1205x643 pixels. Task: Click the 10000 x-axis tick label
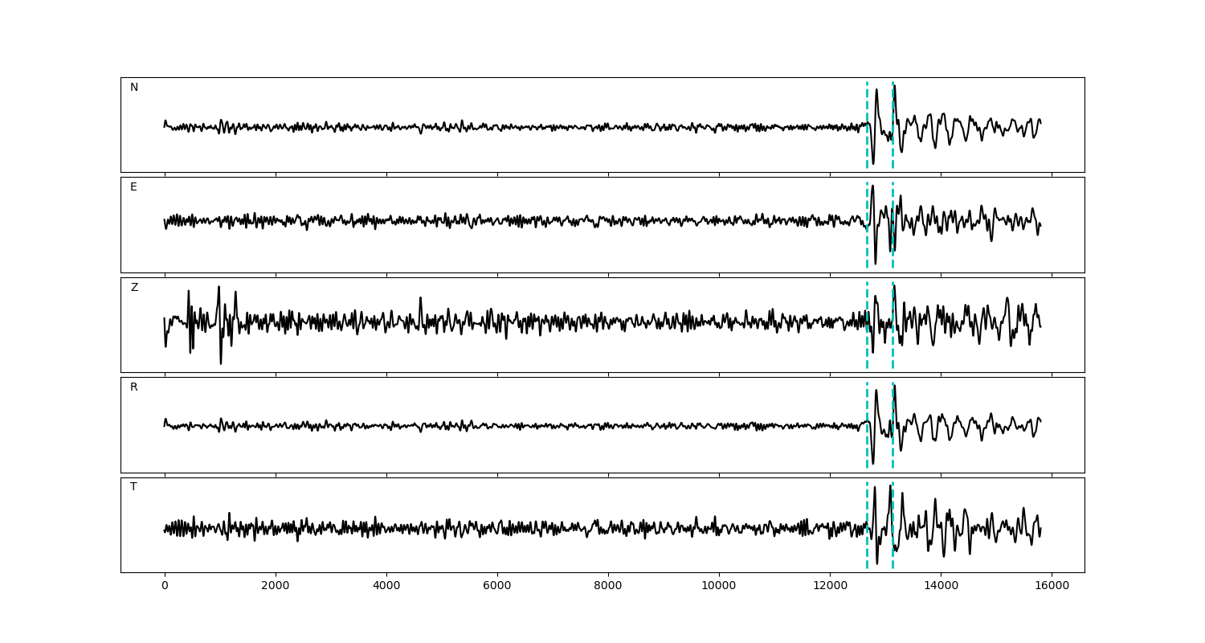pos(719,587)
